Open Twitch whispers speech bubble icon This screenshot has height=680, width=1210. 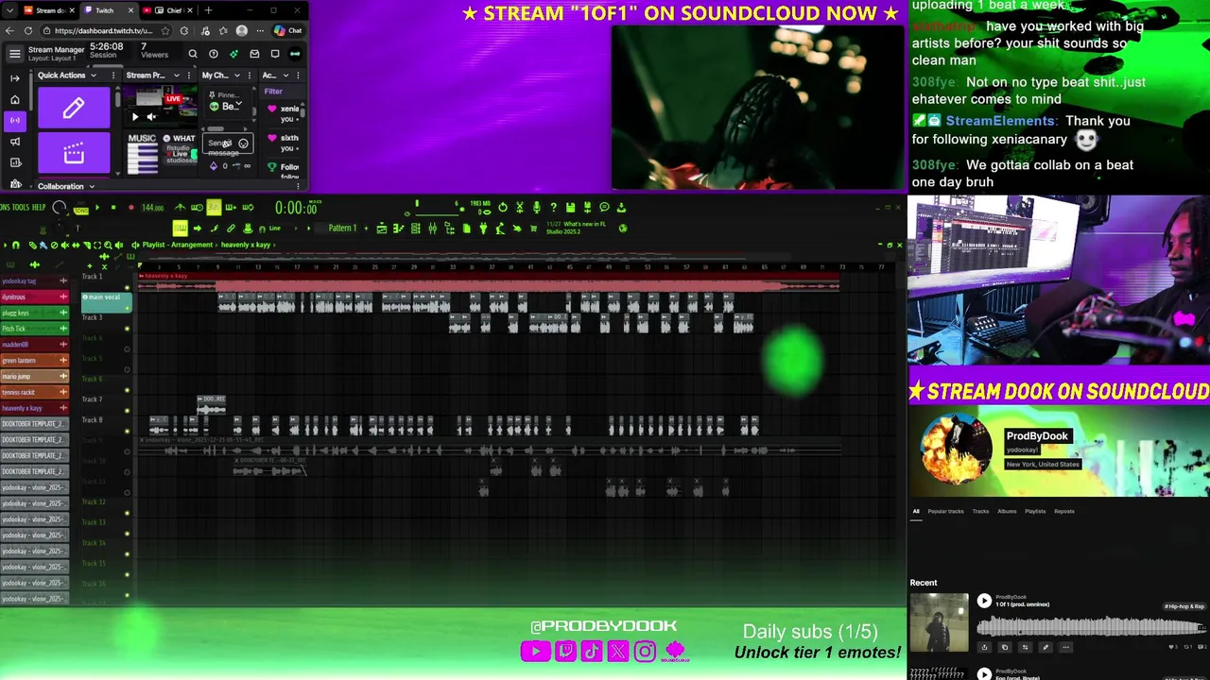point(275,54)
